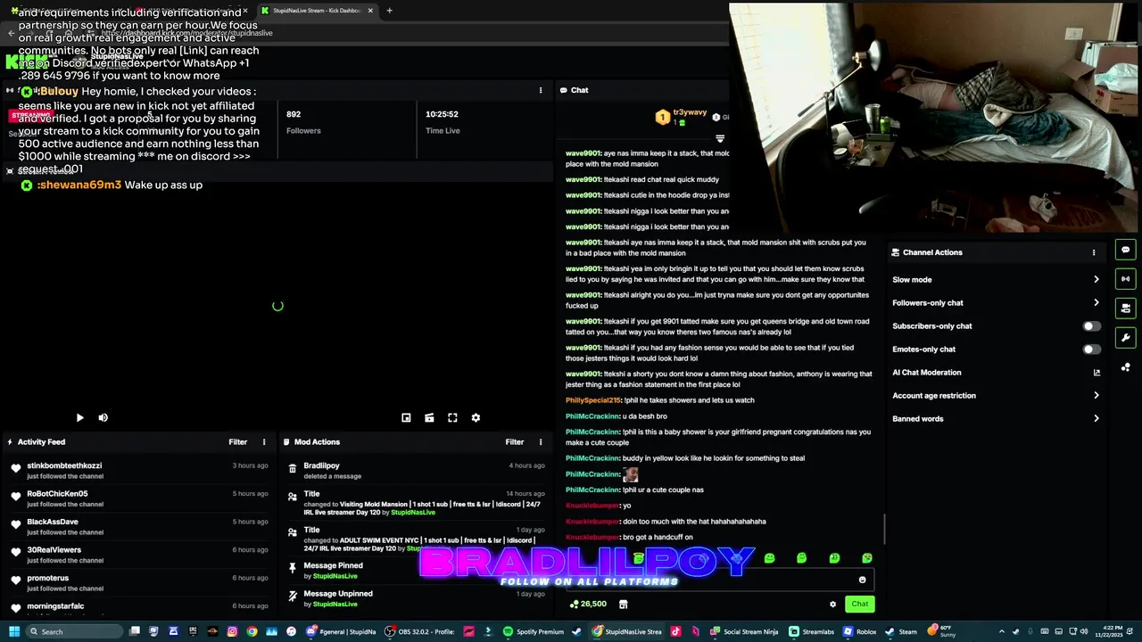Click StupidNasLive link under Message Pinned
This screenshot has height=642, width=1142.
click(335, 576)
